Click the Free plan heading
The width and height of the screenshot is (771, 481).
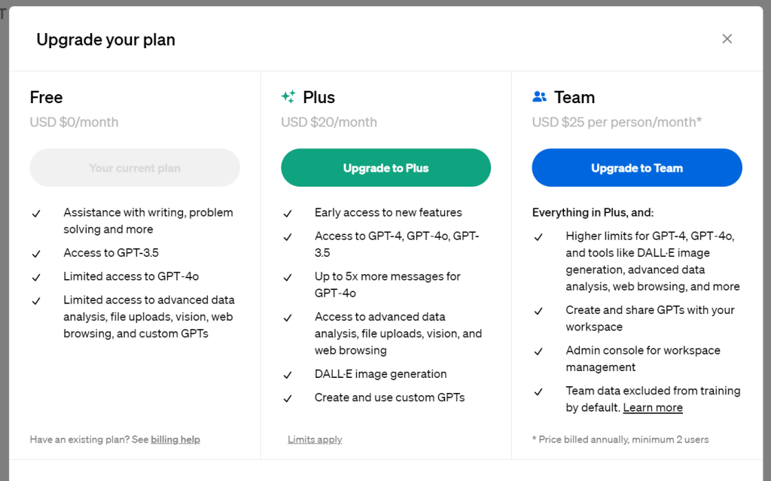pyautogui.click(x=46, y=97)
